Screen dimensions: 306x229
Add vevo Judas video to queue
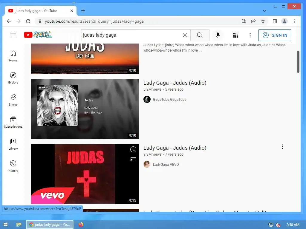[133, 159]
